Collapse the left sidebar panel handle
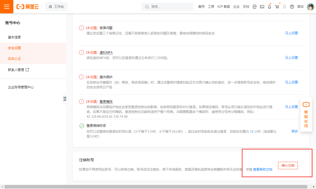Screen dimensions: 316x189 (65, 99)
